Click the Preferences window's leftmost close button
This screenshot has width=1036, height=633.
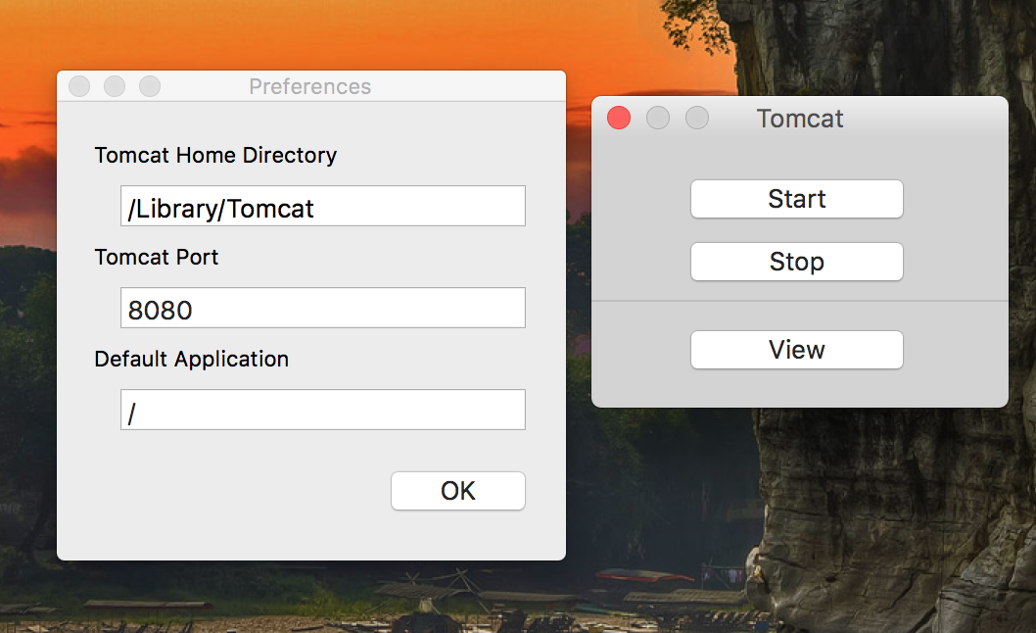(79, 86)
